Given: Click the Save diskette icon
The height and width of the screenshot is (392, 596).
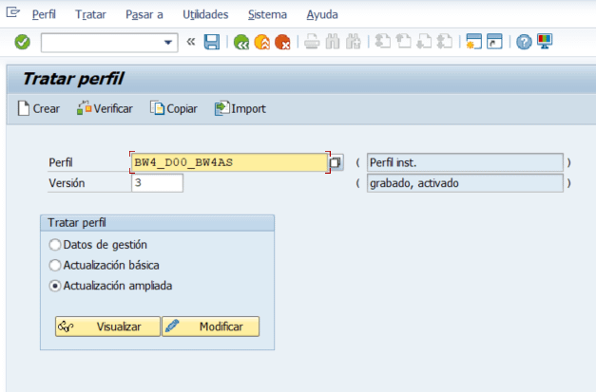Looking at the screenshot, I should click(x=212, y=42).
